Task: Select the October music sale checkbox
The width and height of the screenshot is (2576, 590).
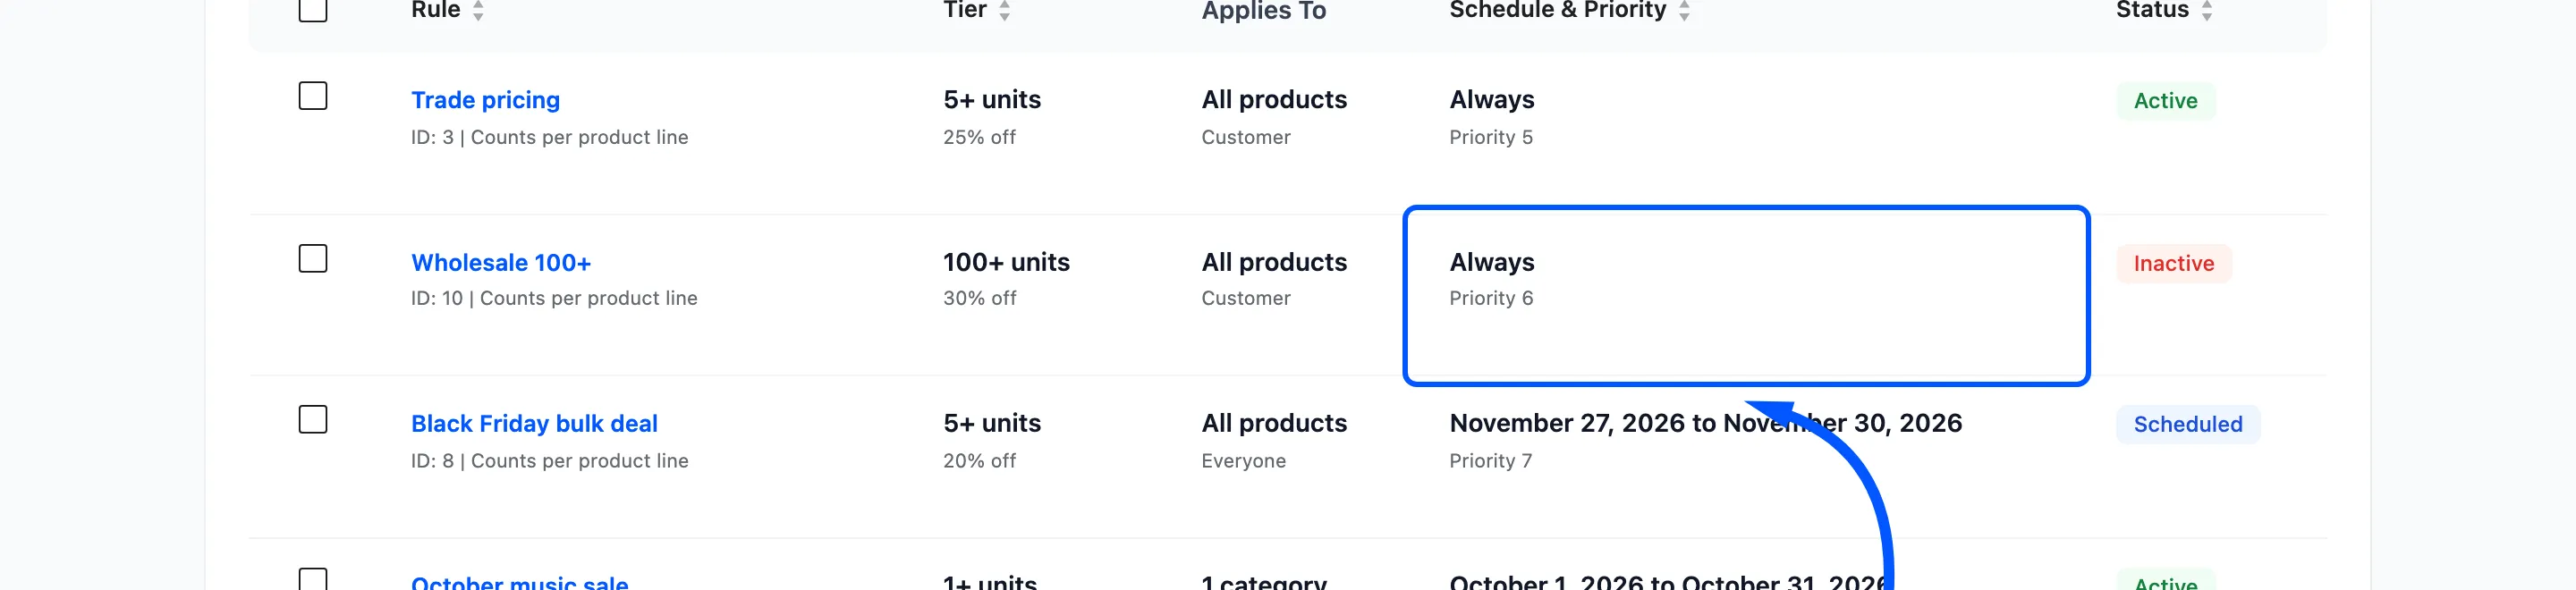Action: [313, 579]
